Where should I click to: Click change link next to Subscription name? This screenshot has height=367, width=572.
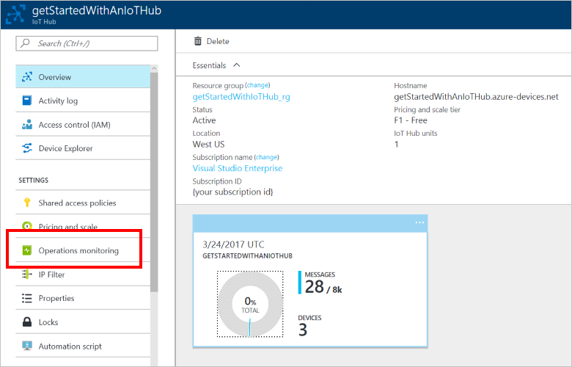click(x=267, y=157)
